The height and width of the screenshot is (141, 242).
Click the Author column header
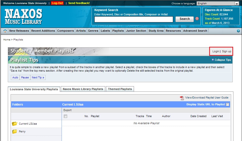166,116
